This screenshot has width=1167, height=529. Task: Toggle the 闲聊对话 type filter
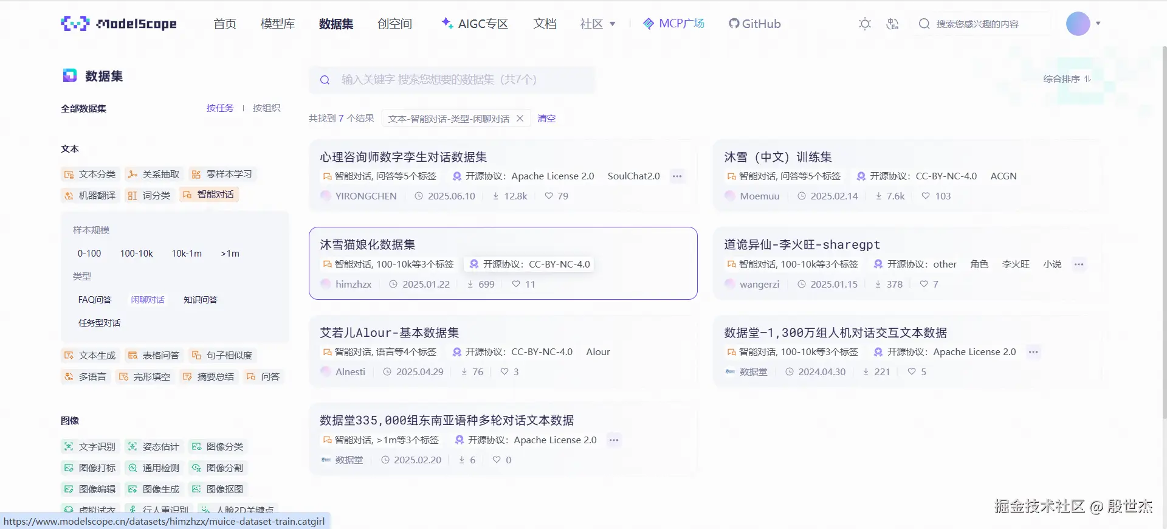click(x=148, y=300)
